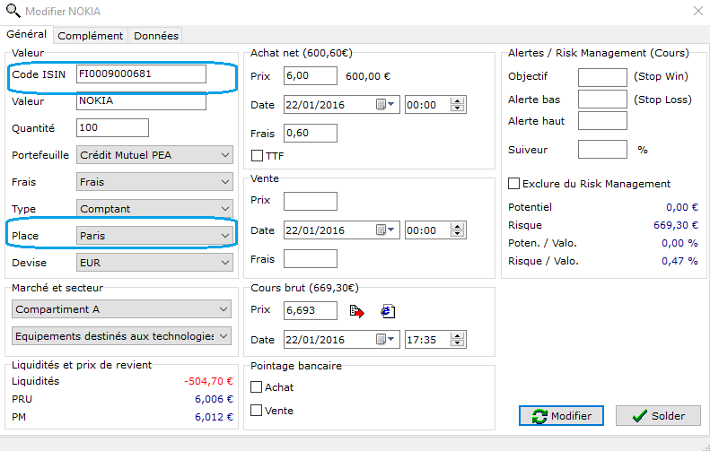Click the Risque value 669,30 €
The width and height of the screenshot is (710, 451).
pyautogui.click(x=676, y=225)
